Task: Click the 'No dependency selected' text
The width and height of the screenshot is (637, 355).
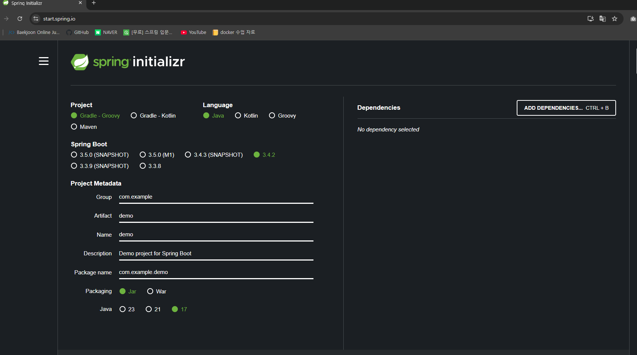Action: (388, 130)
